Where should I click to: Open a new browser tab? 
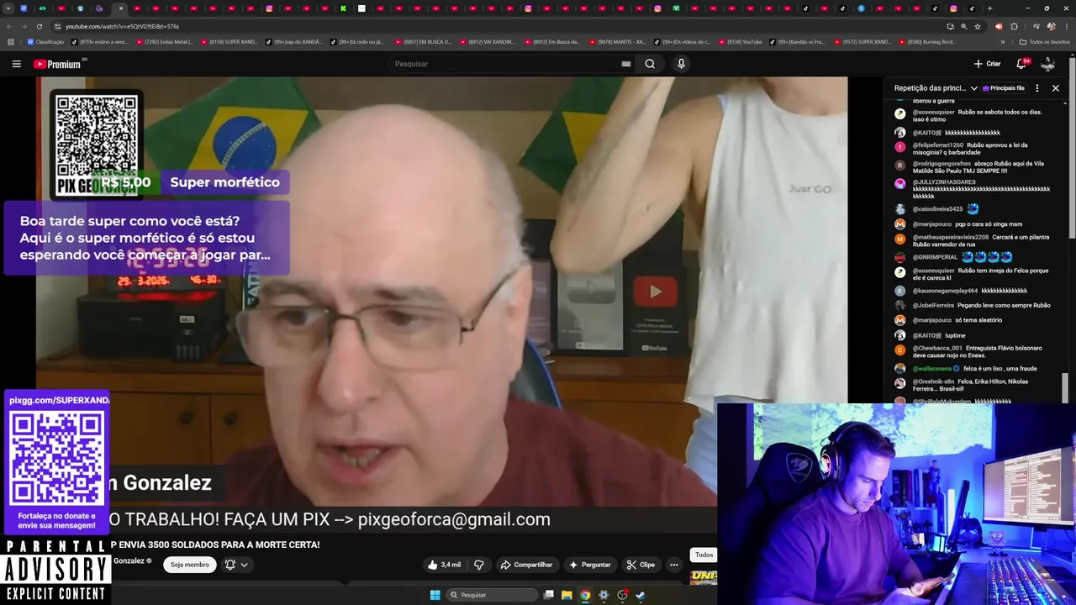coord(989,8)
